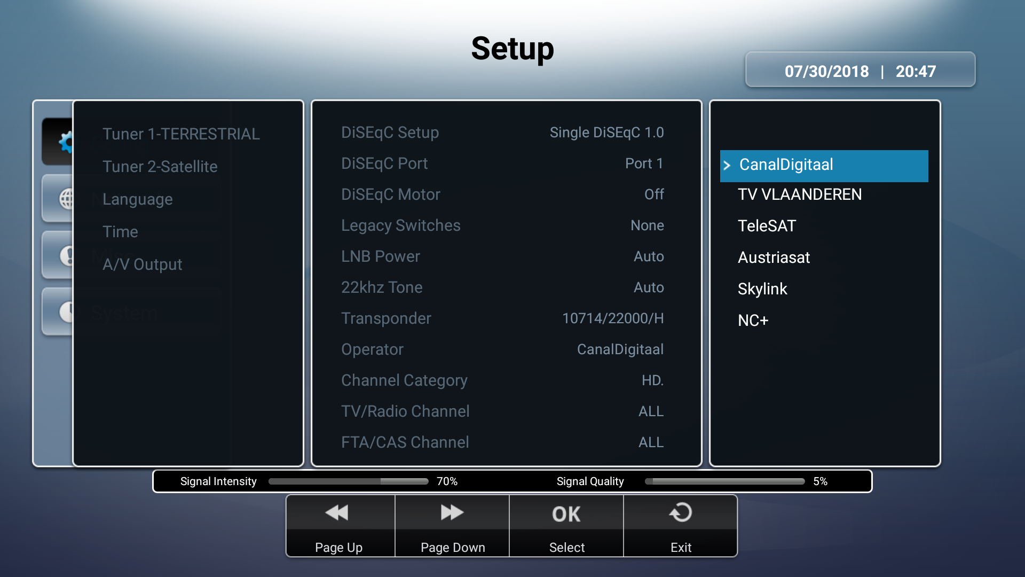
Task: Open the Language menu item
Action: click(137, 199)
